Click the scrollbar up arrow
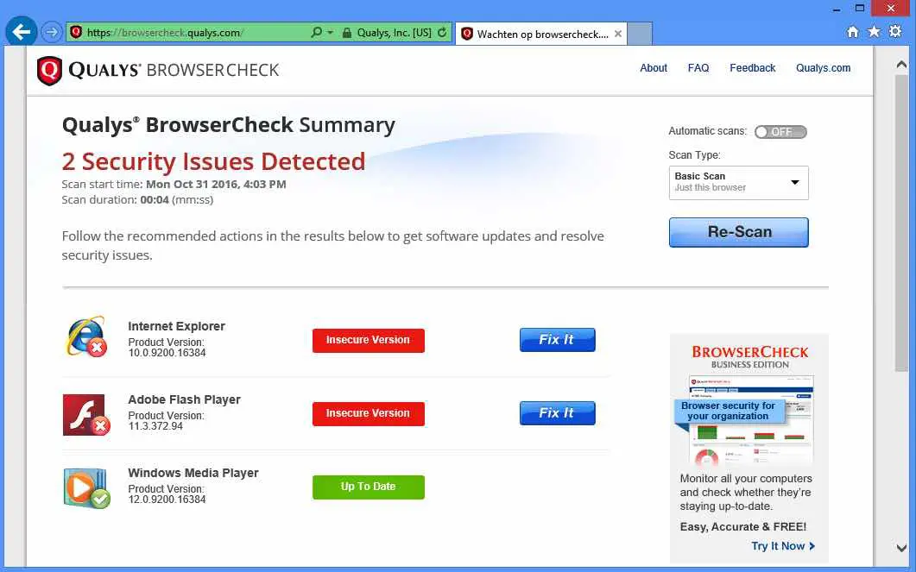916x572 pixels. 901,65
